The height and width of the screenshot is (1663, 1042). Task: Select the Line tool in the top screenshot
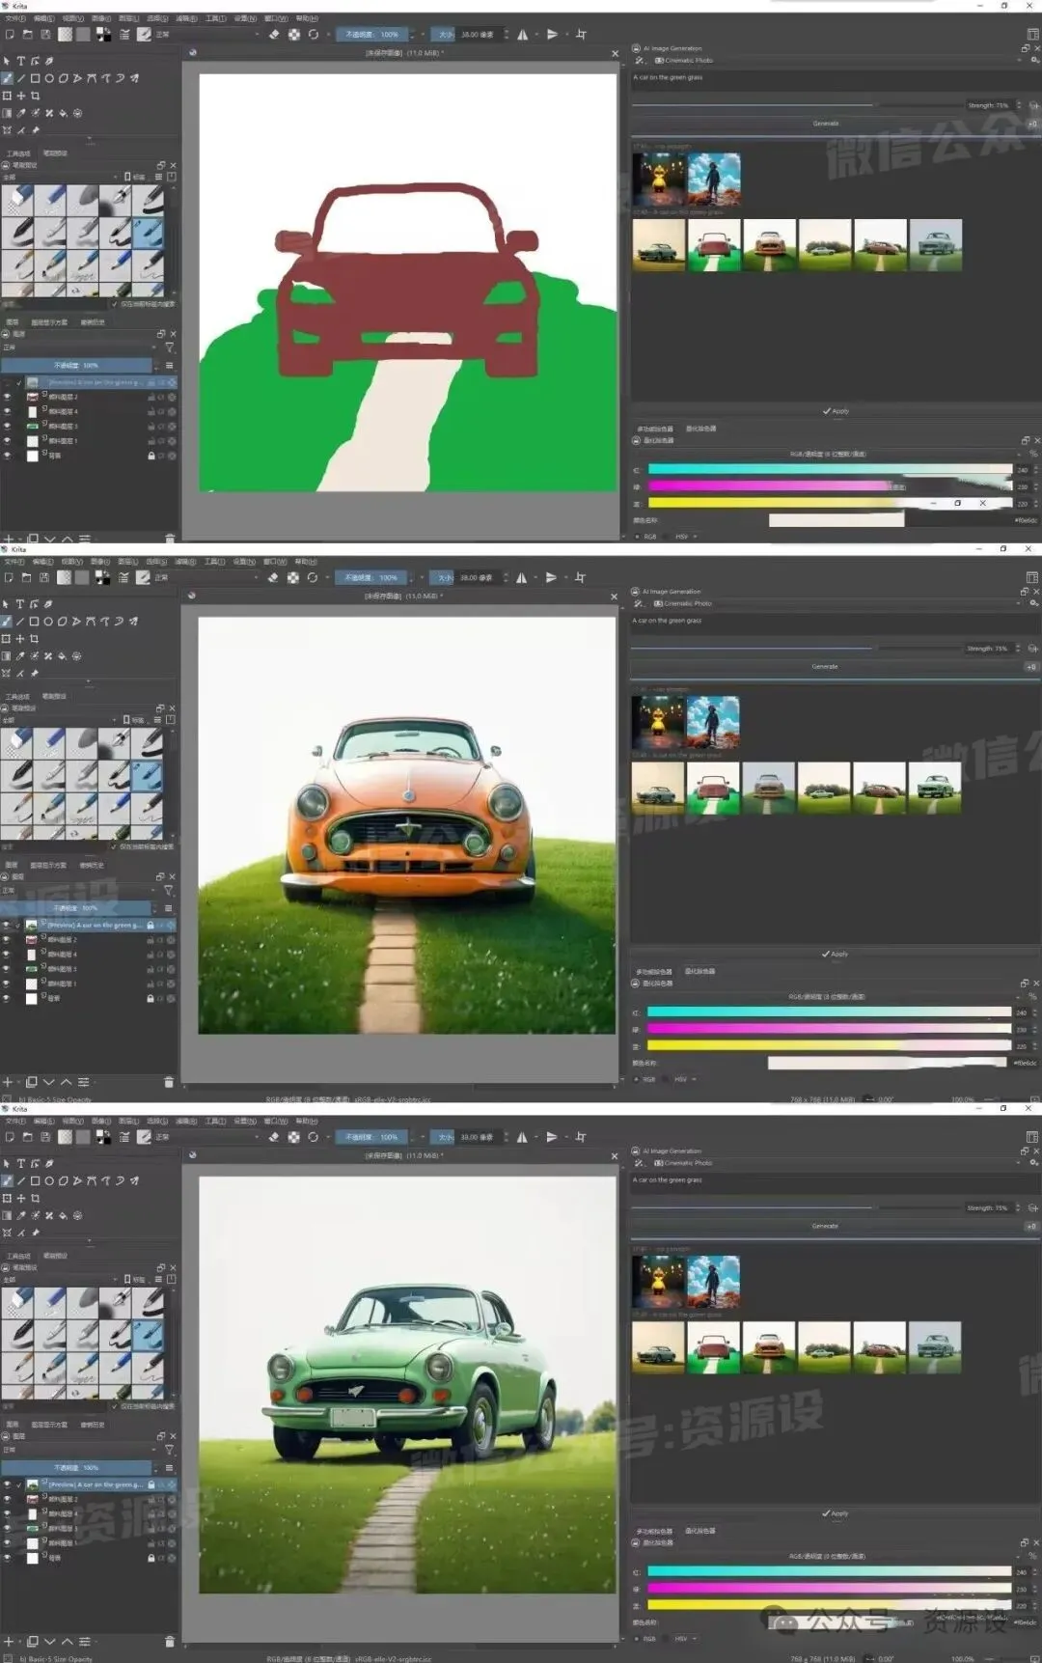point(21,78)
